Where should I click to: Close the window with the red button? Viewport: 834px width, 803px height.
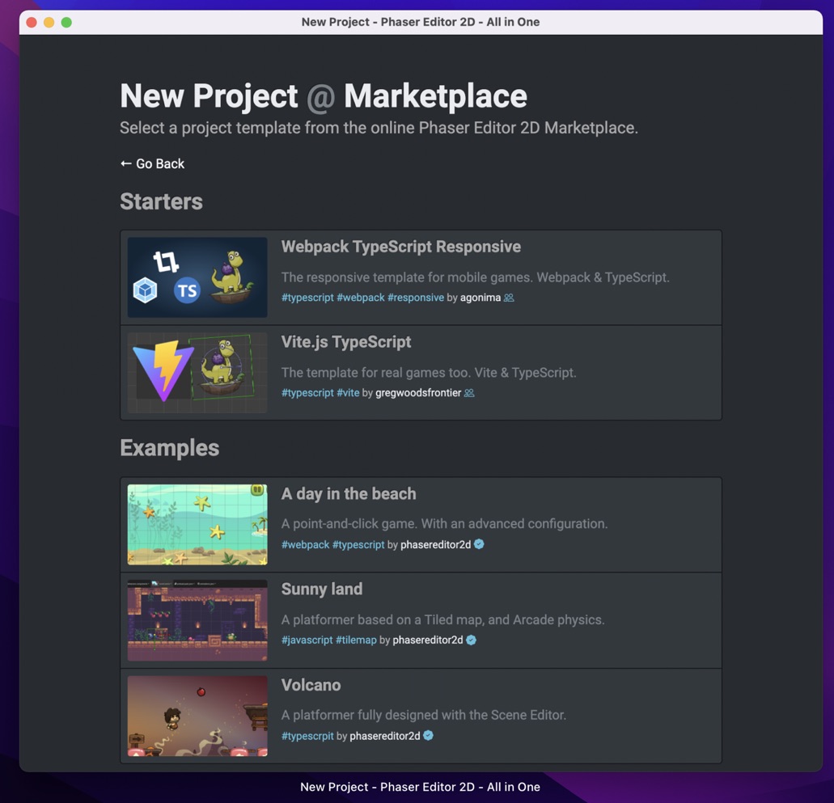(32, 23)
